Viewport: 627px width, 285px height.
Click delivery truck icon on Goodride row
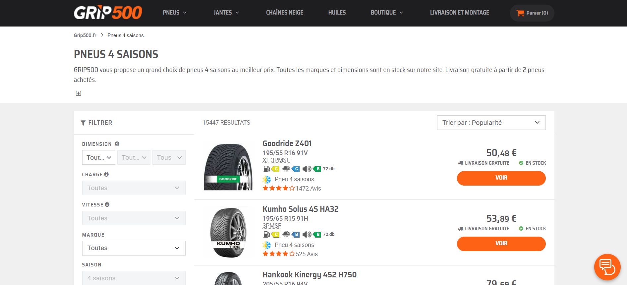point(461,163)
